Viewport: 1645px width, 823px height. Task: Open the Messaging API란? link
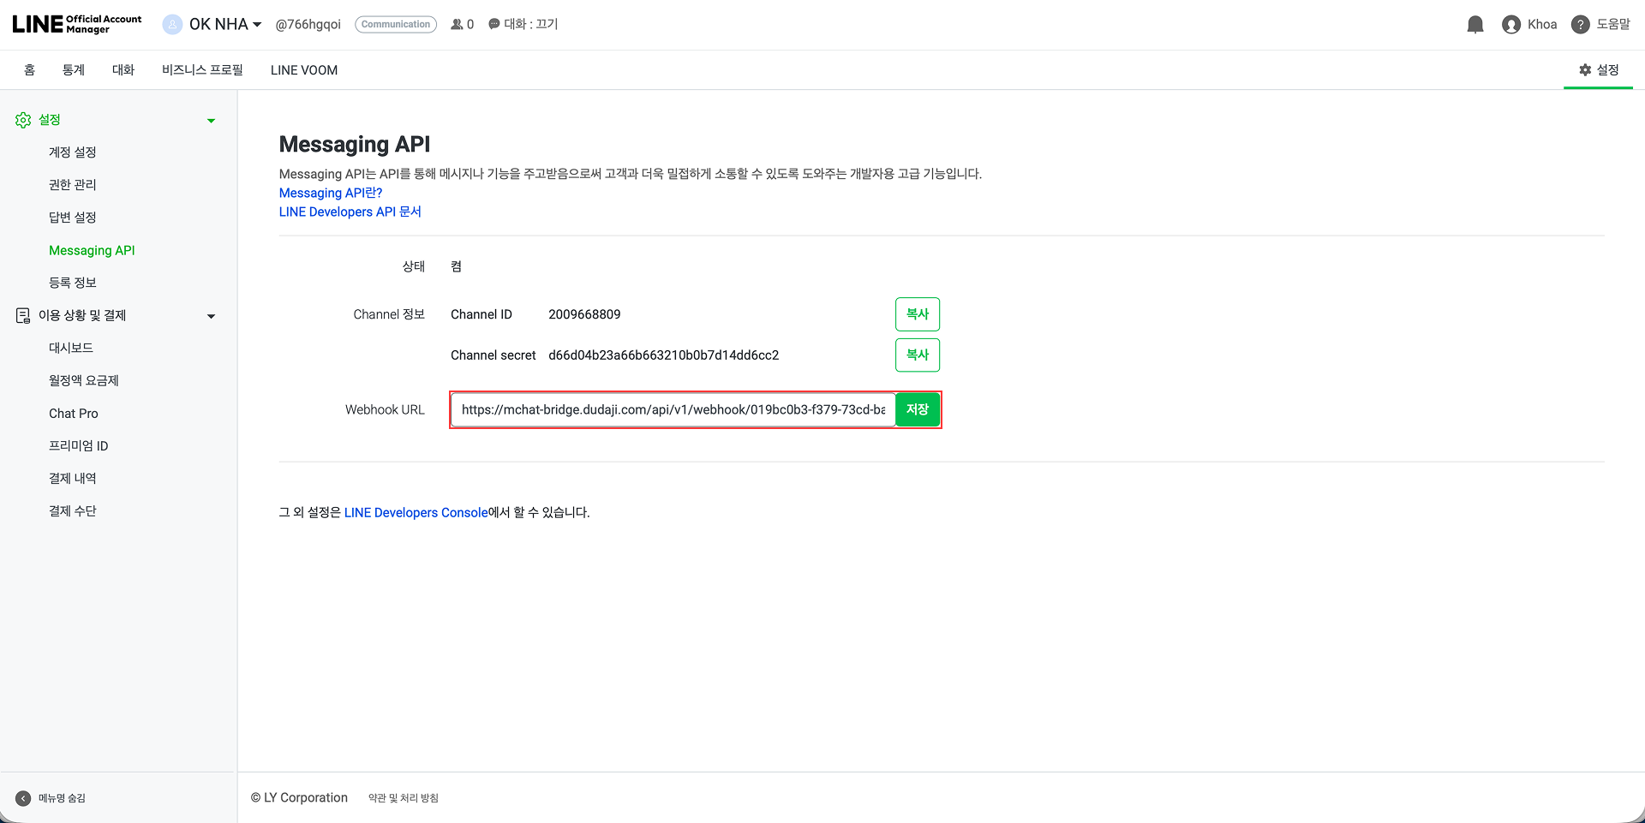point(330,193)
